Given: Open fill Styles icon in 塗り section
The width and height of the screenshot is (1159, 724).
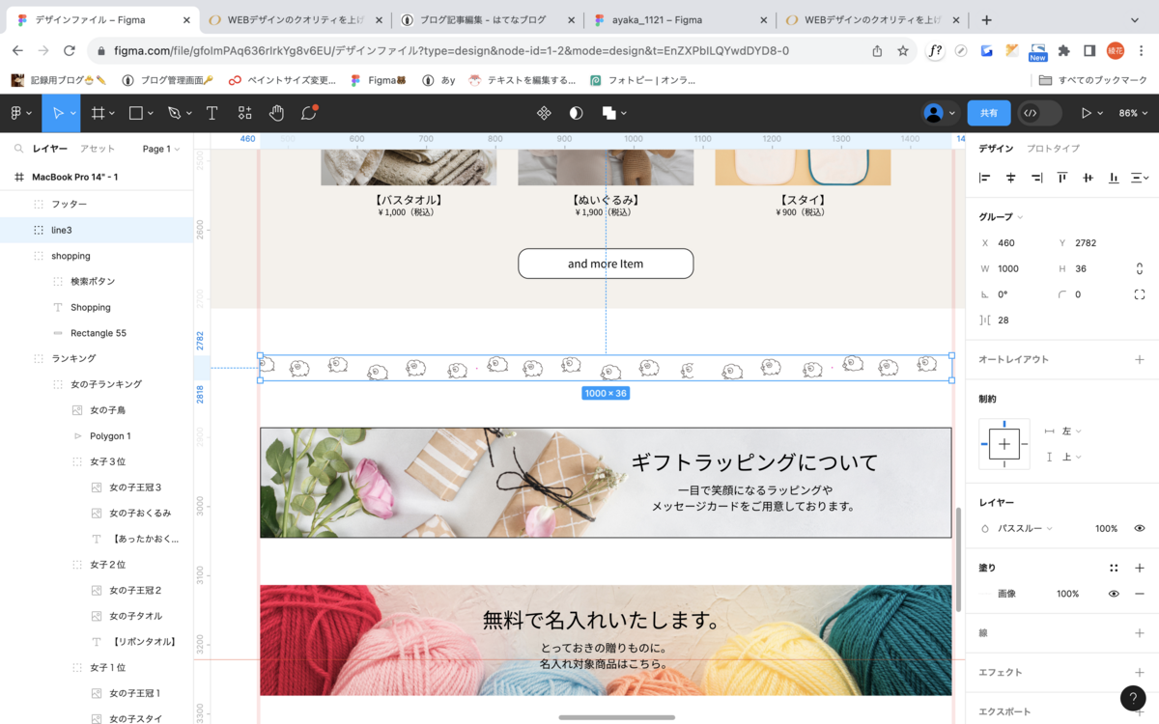Looking at the screenshot, I should tap(1114, 568).
